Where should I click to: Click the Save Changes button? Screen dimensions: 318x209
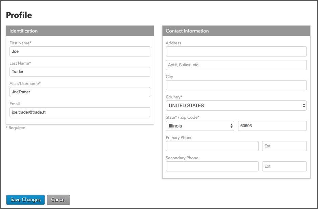(x=25, y=200)
